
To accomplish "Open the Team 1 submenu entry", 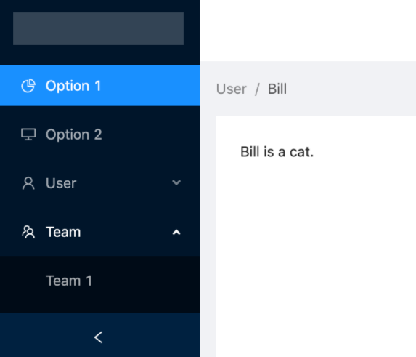I will 99,281.
